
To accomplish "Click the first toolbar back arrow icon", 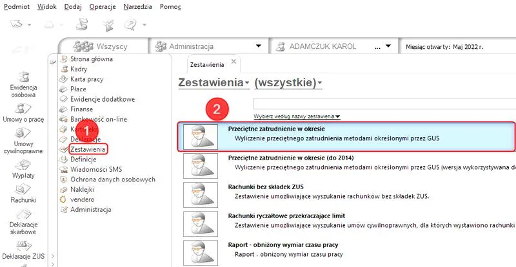I will [16, 24].
